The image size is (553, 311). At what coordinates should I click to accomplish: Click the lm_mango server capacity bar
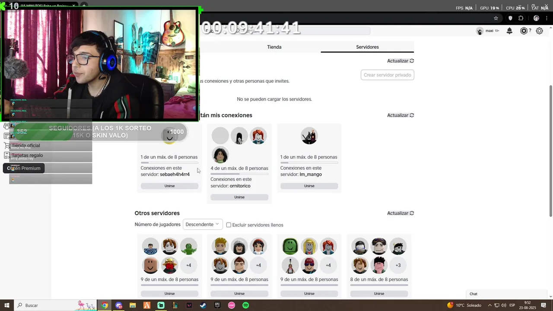pos(309,162)
